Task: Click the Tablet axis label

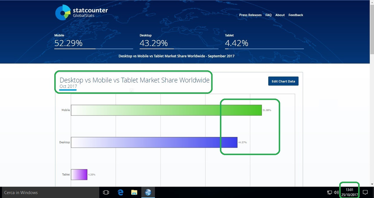Action: tap(66, 174)
